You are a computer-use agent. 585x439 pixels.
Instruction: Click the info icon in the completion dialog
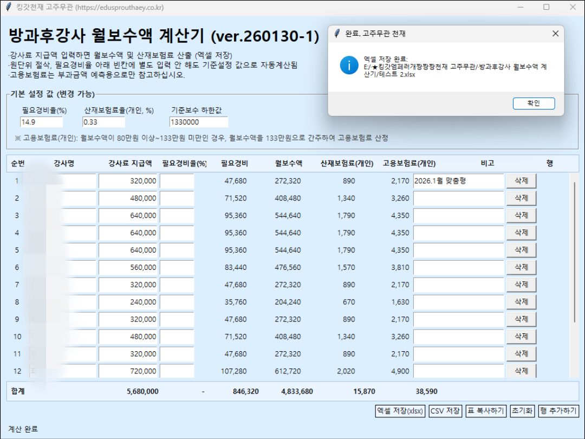tap(350, 66)
